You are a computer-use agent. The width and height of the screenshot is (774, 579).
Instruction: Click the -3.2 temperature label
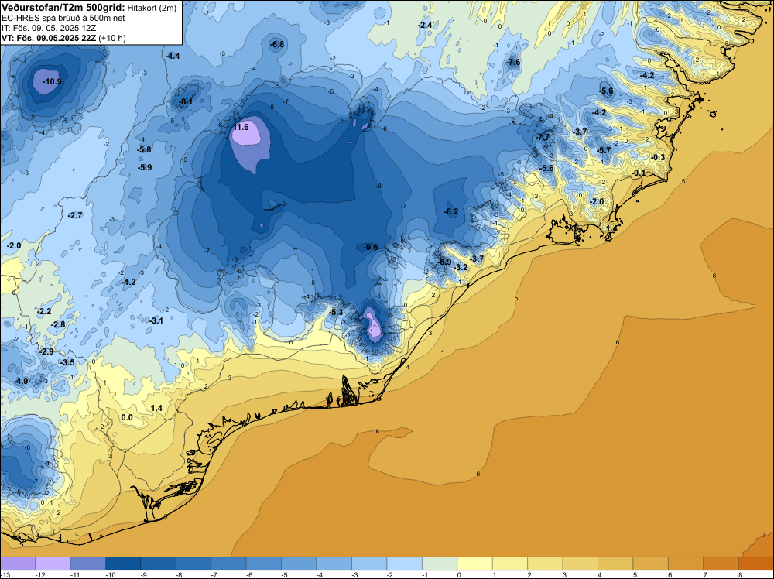click(460, 267)
